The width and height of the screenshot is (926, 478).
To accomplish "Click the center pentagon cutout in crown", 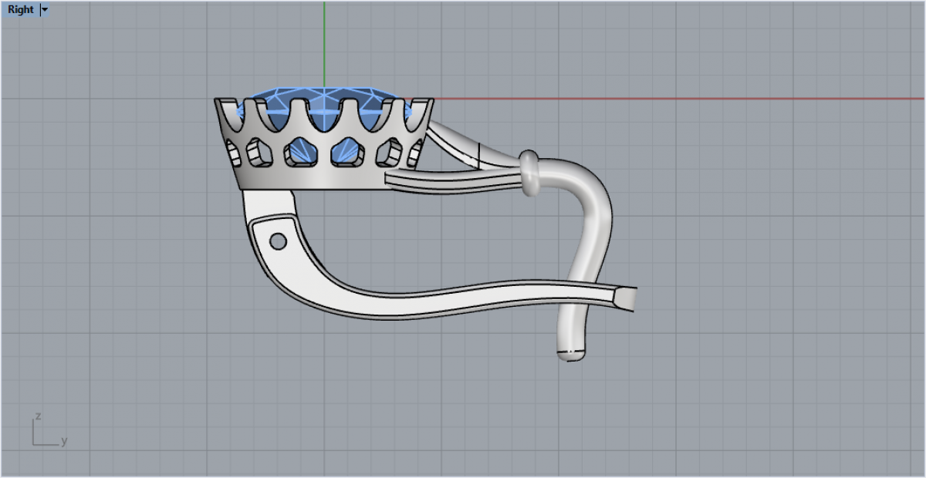I will [x=344, y=153].
